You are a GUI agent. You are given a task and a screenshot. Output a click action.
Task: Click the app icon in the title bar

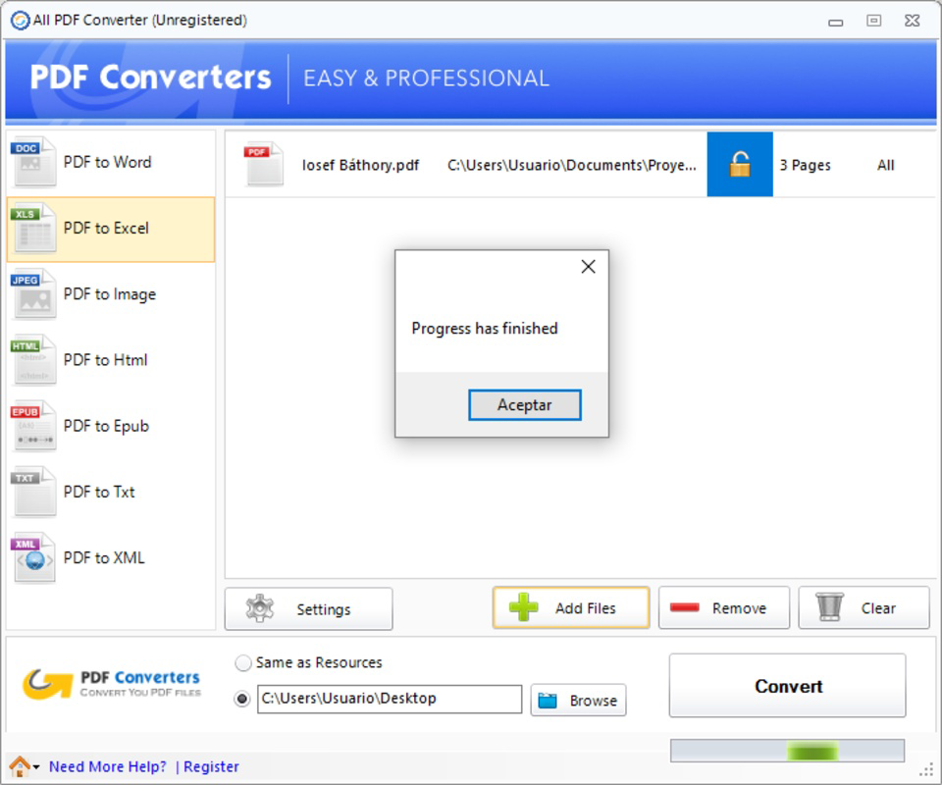click(x=20, y=20)
